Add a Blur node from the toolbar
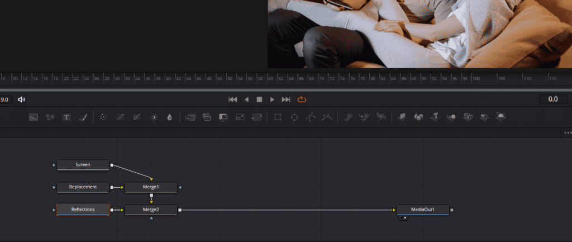Screen dimensions: 572x242 tap(169, 117)
